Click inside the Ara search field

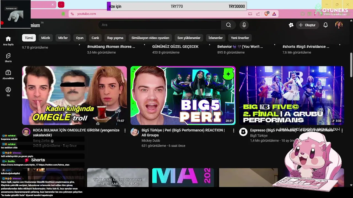click(160, 25)
